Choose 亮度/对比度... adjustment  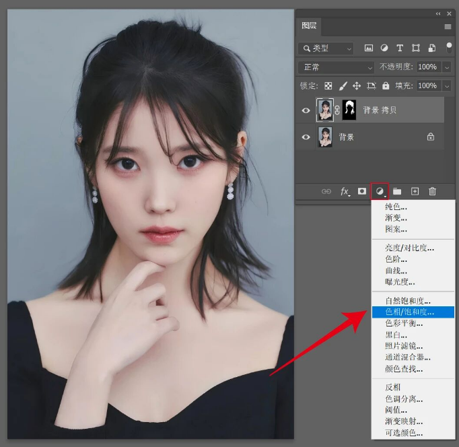coord(413,248)
